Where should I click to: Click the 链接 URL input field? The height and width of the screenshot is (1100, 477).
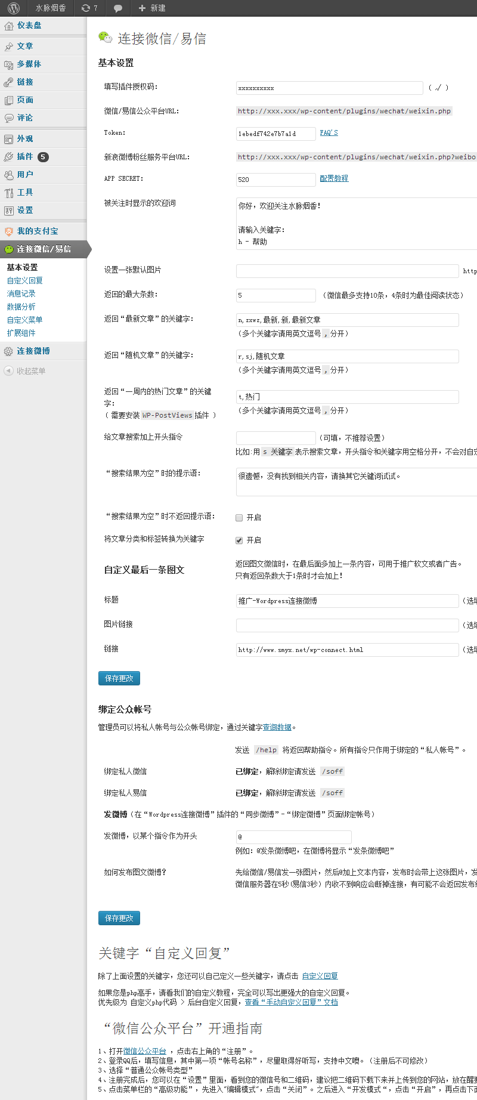348,650
